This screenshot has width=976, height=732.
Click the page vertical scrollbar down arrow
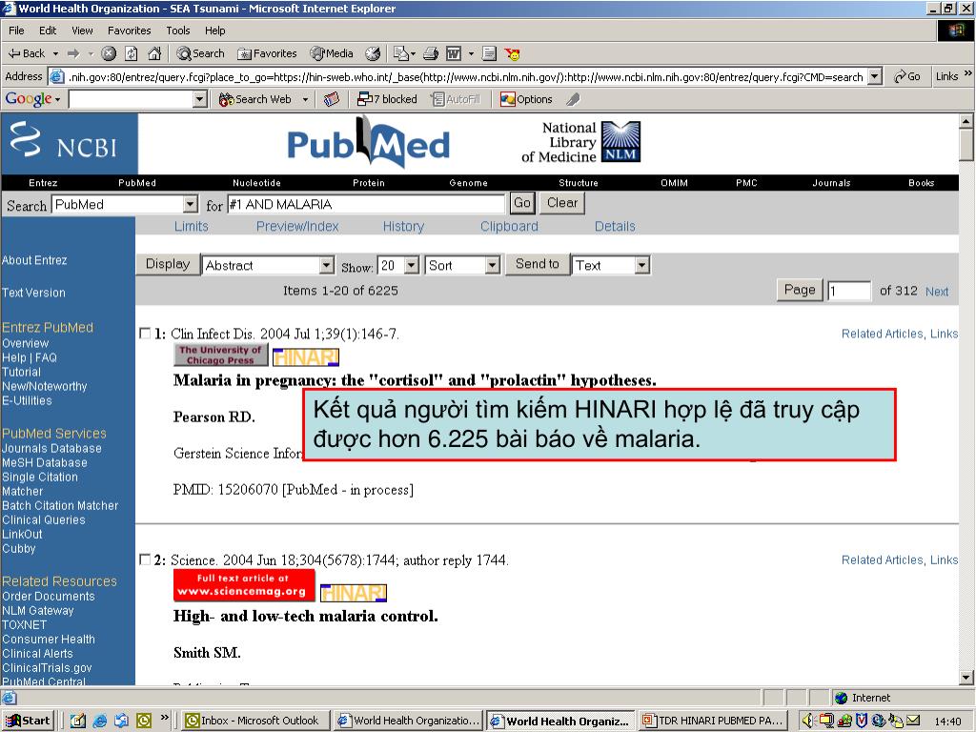click(966, 678)
